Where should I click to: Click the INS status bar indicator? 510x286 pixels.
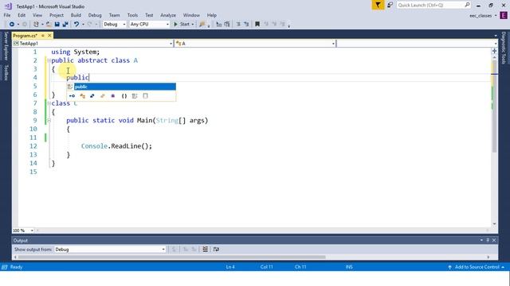(x=349, y=267)
